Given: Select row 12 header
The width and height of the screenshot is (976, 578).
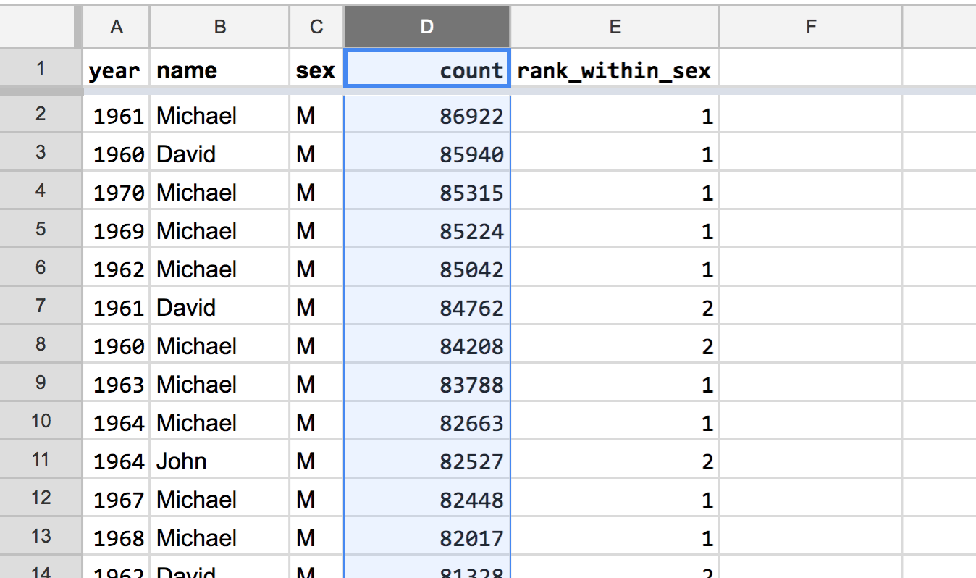Looking at the screenshot, I should (41, 498).
